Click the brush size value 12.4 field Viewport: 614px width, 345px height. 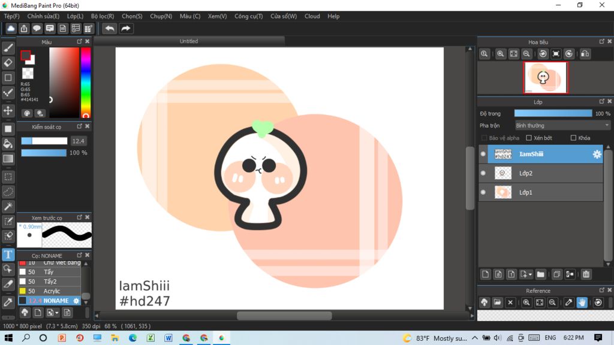click(79, 141)
